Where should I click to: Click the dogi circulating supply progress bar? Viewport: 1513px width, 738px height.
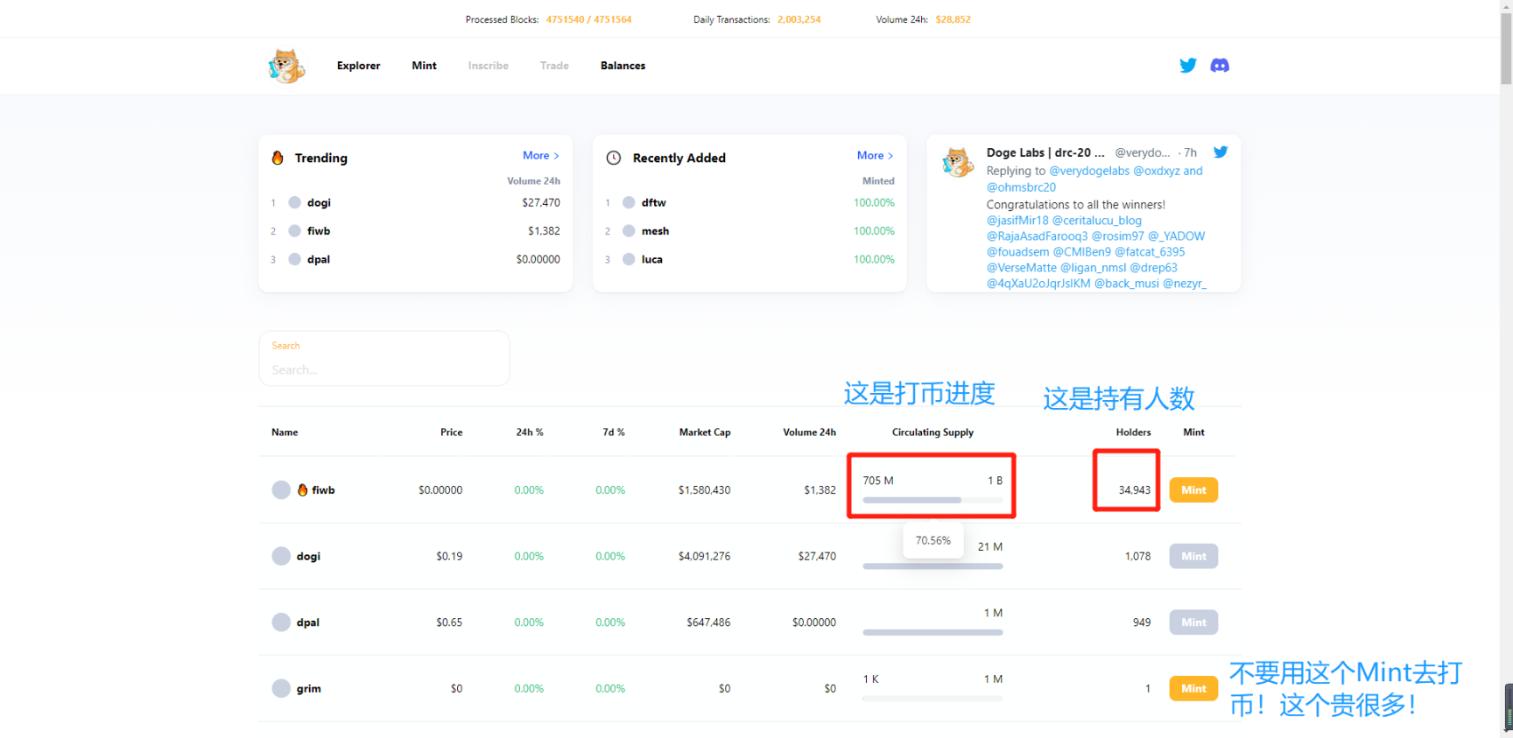(x=932, y=566)
